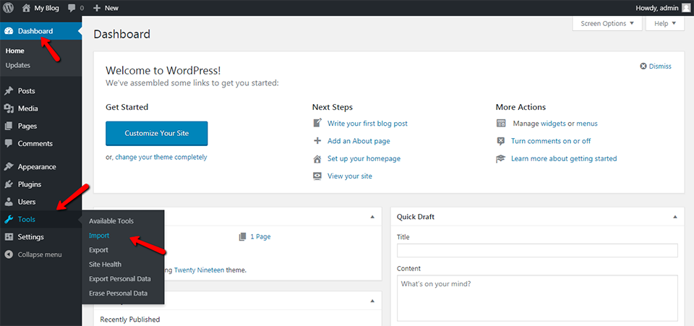Click into the Quick Draft Title field
Image resolution: width=694 pixels, height=326 pixels.
pos(536,251)
